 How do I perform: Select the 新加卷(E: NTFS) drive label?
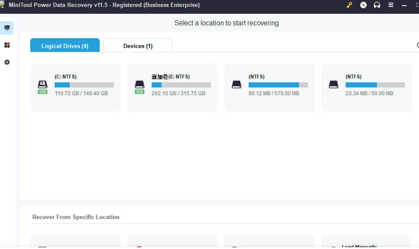pyautogui.click(x=171, y=77)
